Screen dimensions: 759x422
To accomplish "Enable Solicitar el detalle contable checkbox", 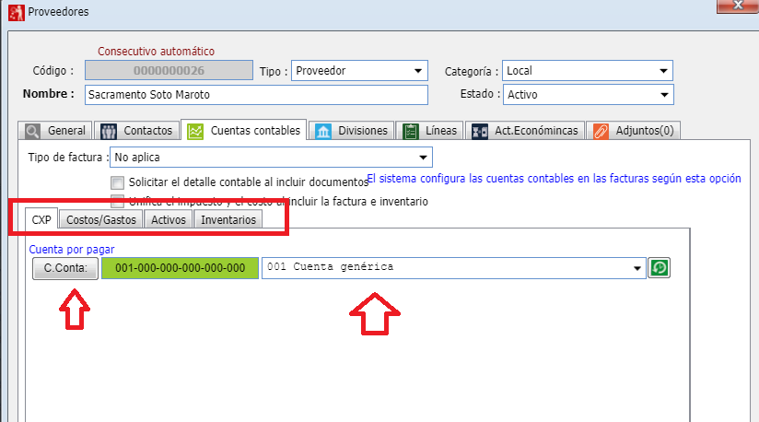I will (x=117, y=182).
